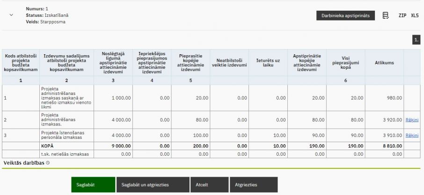Click the Atlikums column header

pyautogui.click(x=384, y=63)
